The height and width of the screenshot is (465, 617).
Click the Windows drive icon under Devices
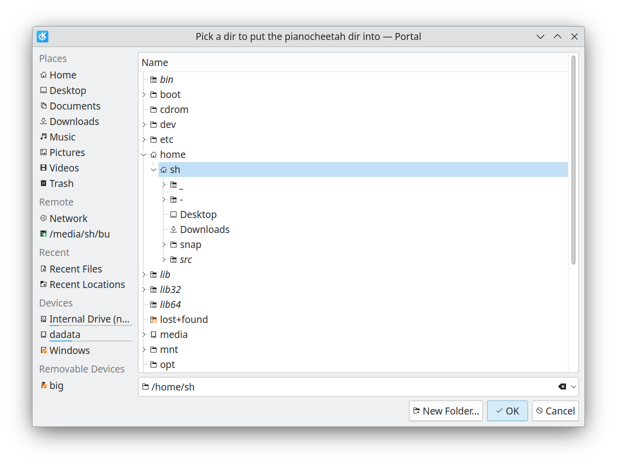point(43,350)
